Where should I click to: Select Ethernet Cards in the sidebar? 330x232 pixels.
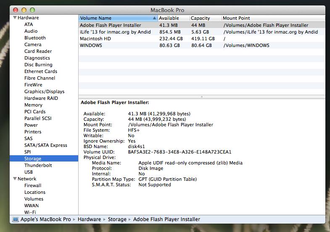(x=41, y=71)
